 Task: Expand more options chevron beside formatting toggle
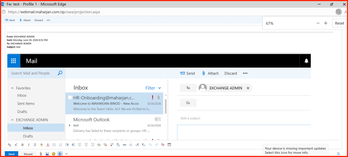(66, 154)
